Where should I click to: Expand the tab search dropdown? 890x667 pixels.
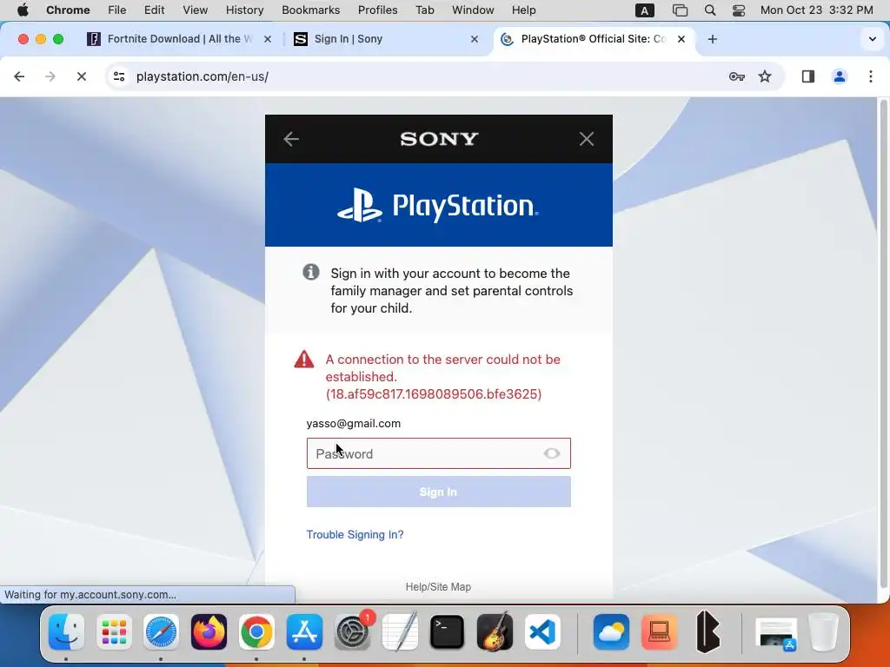pyautogui.click(x=873, y=39)
